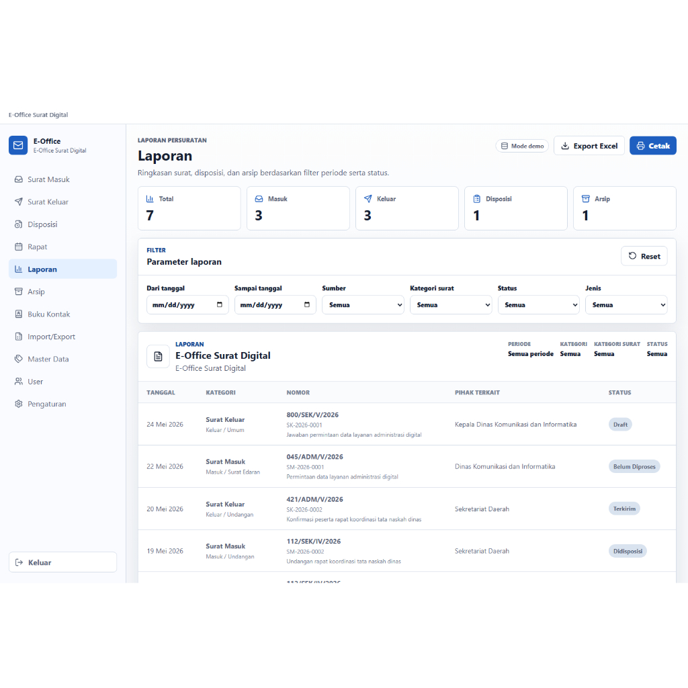688x688 pixels.
Task: Click the Rapat calendar icon
Action: pyautogui.click(x=18, y=247)
